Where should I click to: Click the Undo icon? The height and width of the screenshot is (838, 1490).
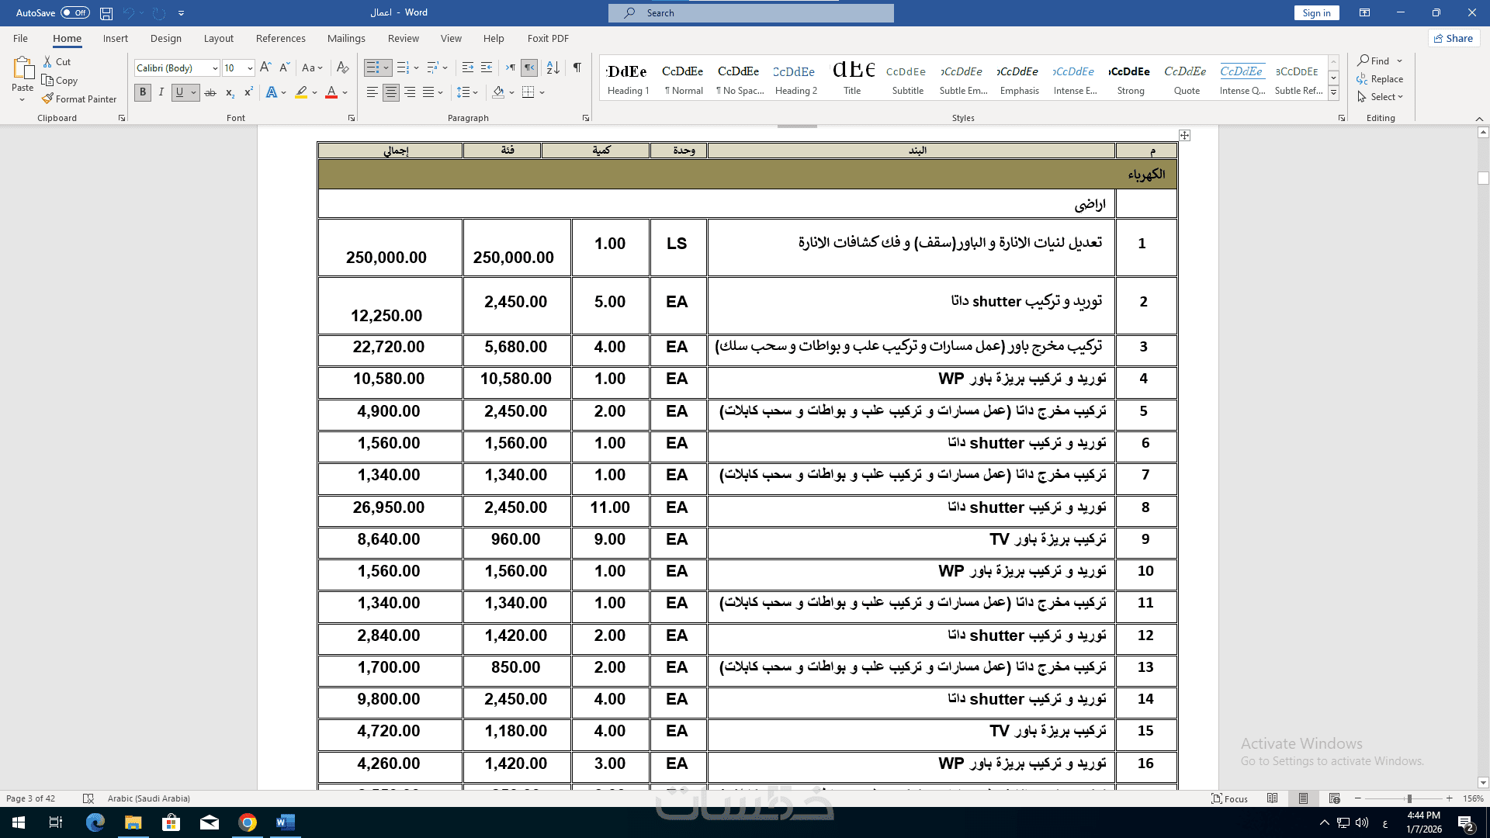(x=129, y=13)
